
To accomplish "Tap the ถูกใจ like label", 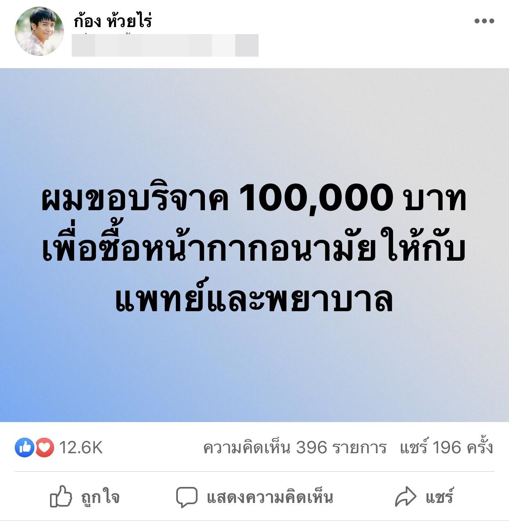I will coord(100,498).
